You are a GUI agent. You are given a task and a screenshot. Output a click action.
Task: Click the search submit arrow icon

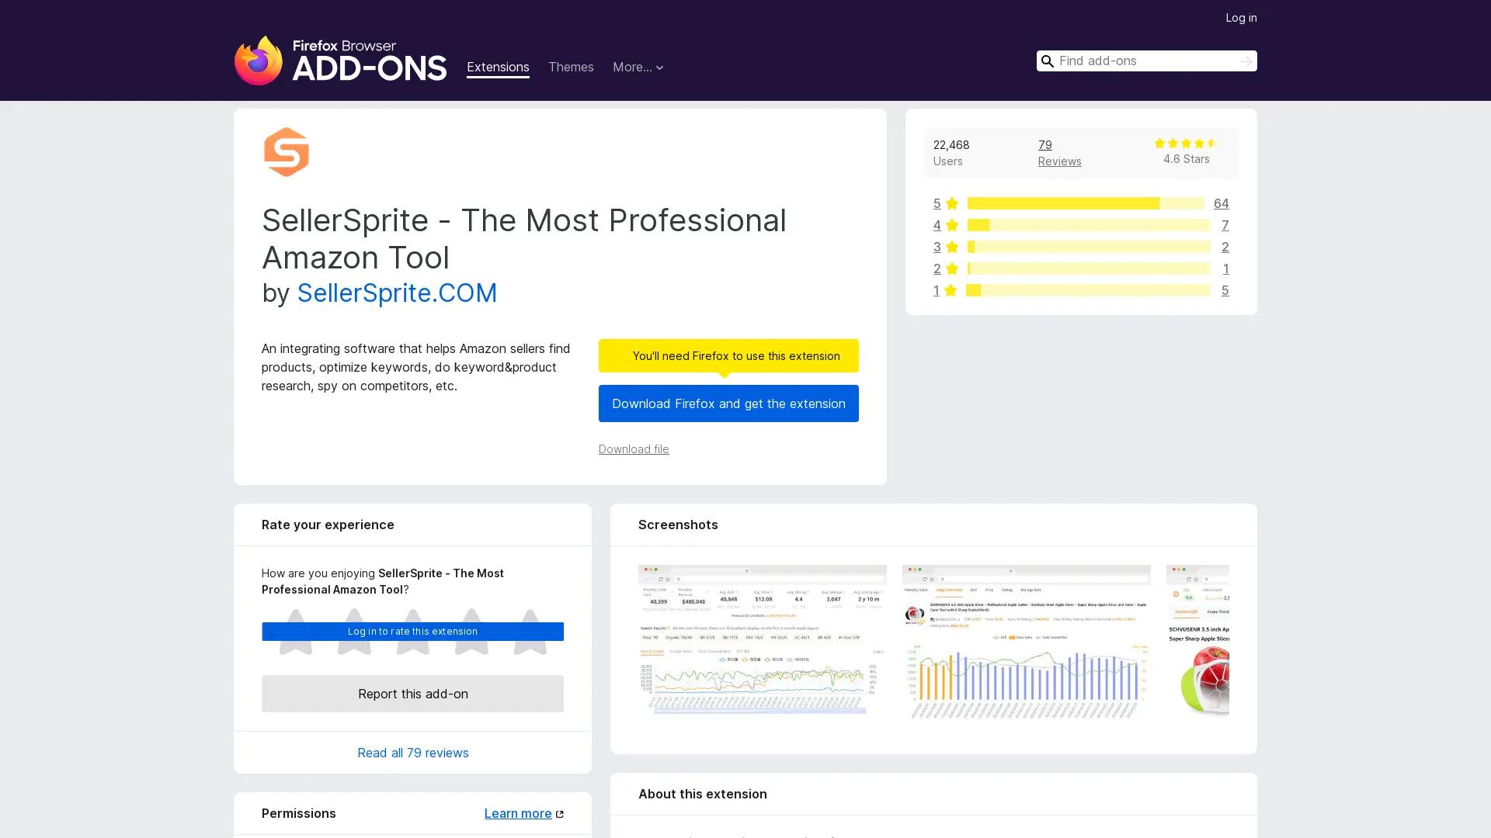[1246, 61]
